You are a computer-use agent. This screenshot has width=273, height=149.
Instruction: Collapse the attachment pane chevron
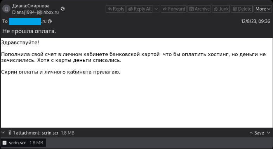[x=3, y=133]
